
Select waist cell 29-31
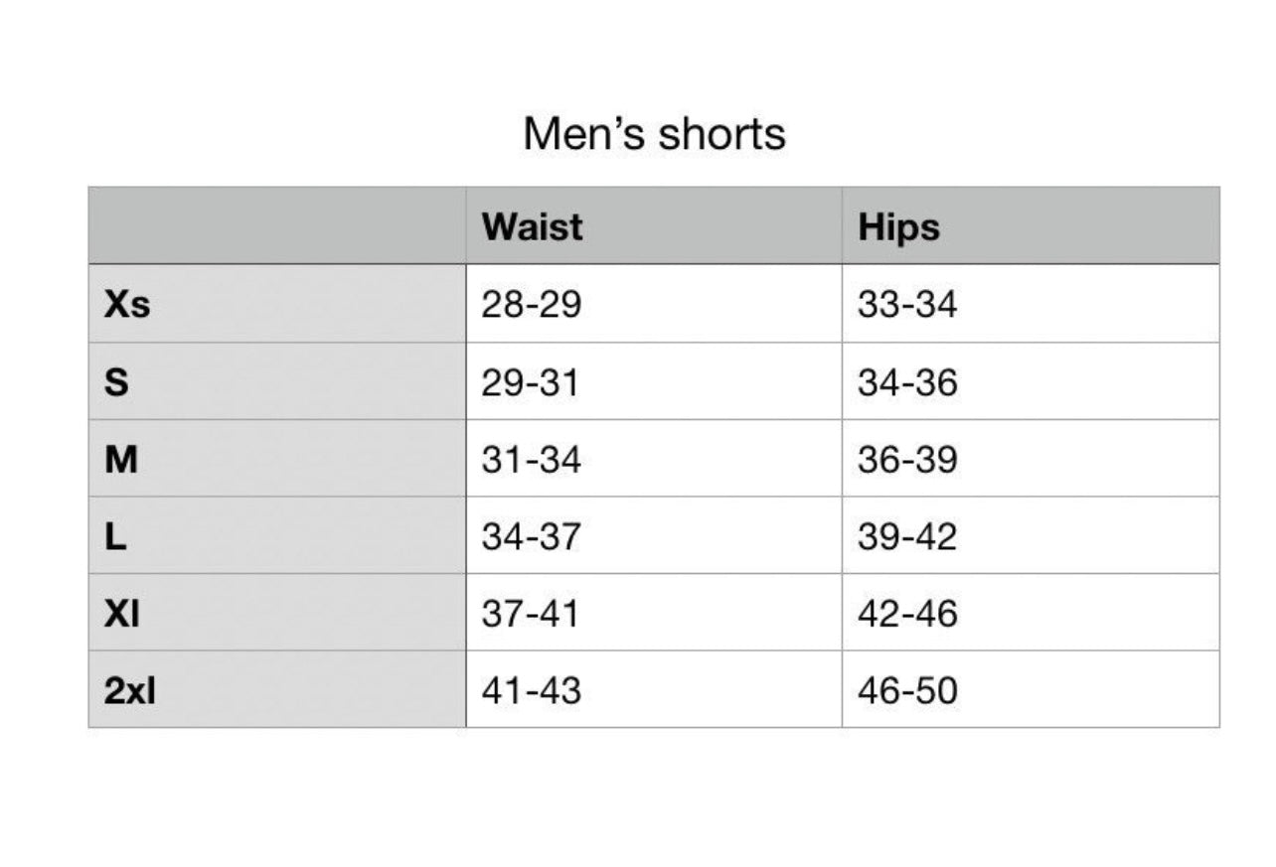coord(530,382)
